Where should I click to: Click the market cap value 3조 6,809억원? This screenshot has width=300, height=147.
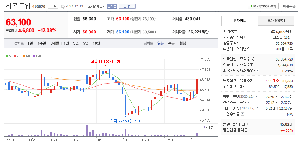pos(281,32)
